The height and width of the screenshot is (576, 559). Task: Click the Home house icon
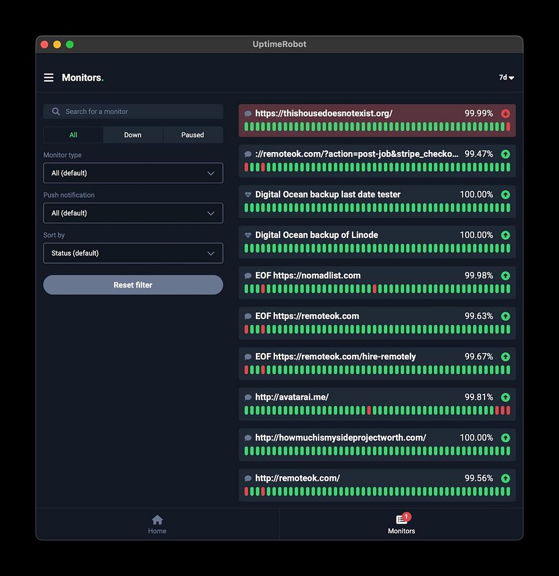[157, 520]
